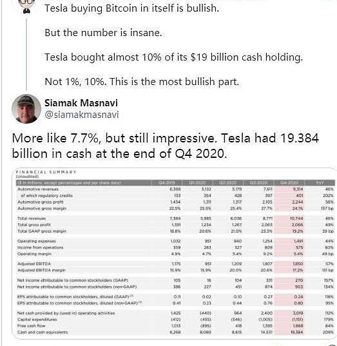Click the Q4-2020 column header in the table
This screenshot has height=346, width=337.
(x=289, y=183)
